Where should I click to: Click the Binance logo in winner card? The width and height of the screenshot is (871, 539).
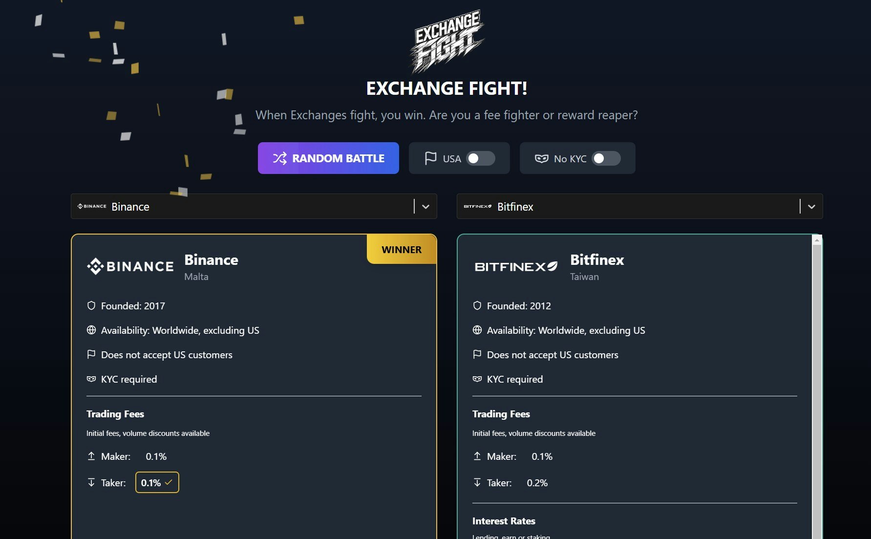pos(130,266)
